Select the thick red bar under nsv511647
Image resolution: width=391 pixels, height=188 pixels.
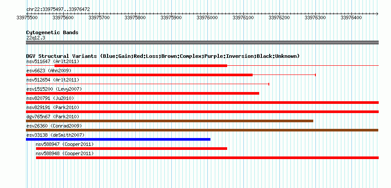pyautogui.click(x=141, y=66)
